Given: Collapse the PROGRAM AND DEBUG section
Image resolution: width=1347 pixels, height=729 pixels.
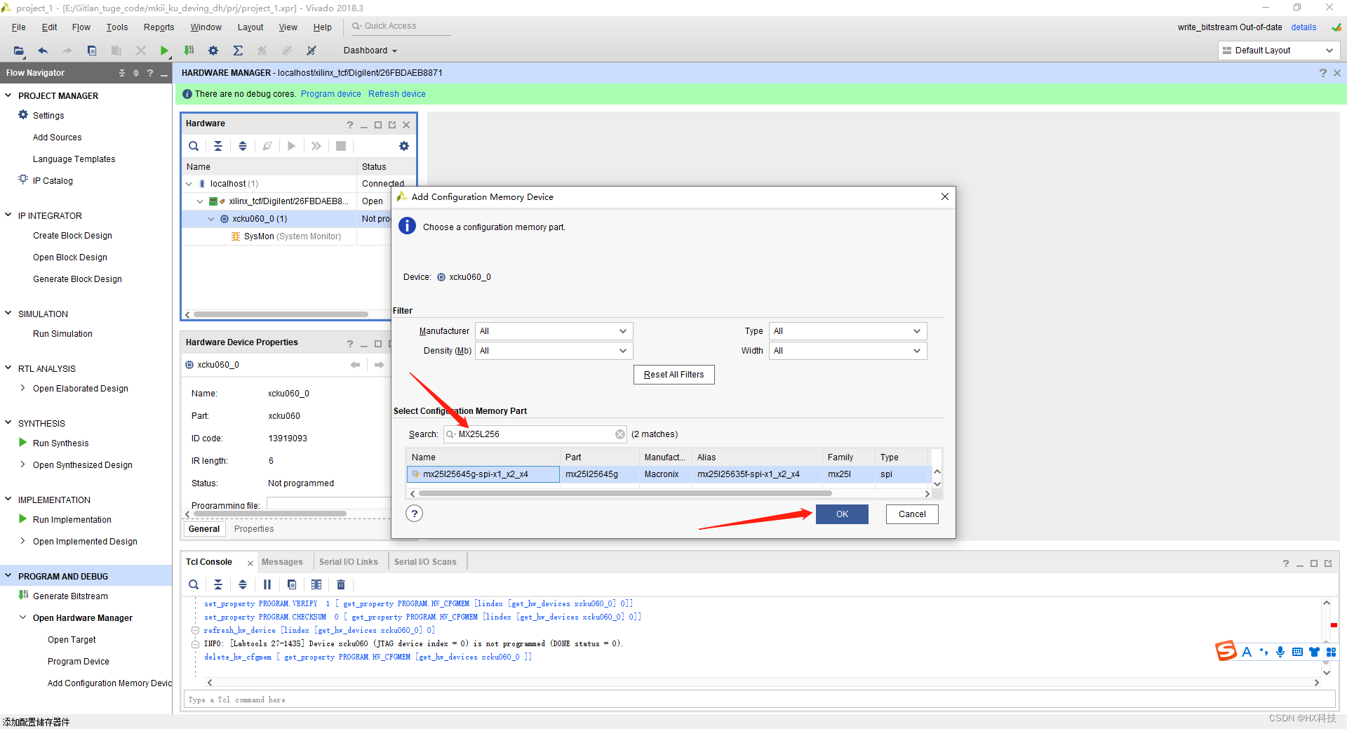Looking at the screenshot, I should pos(8,576).
